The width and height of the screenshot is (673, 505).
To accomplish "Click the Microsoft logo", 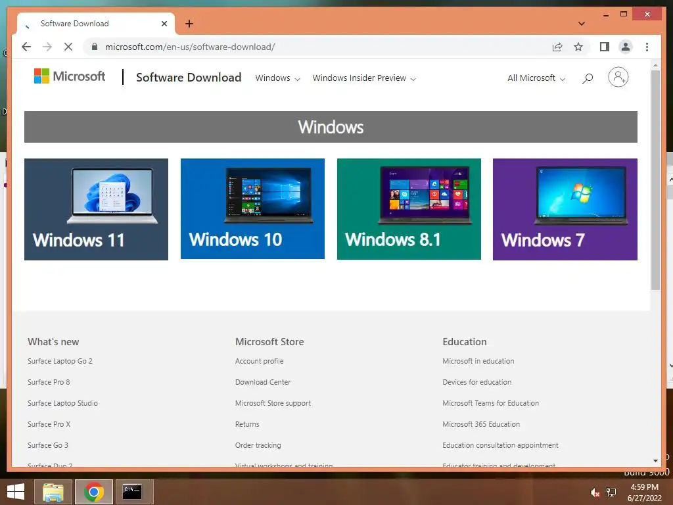I will [70, 76].
